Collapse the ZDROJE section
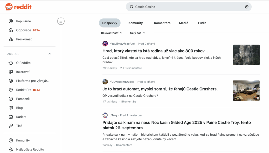This screenshot has height=153, width=269. coord(50,54)
